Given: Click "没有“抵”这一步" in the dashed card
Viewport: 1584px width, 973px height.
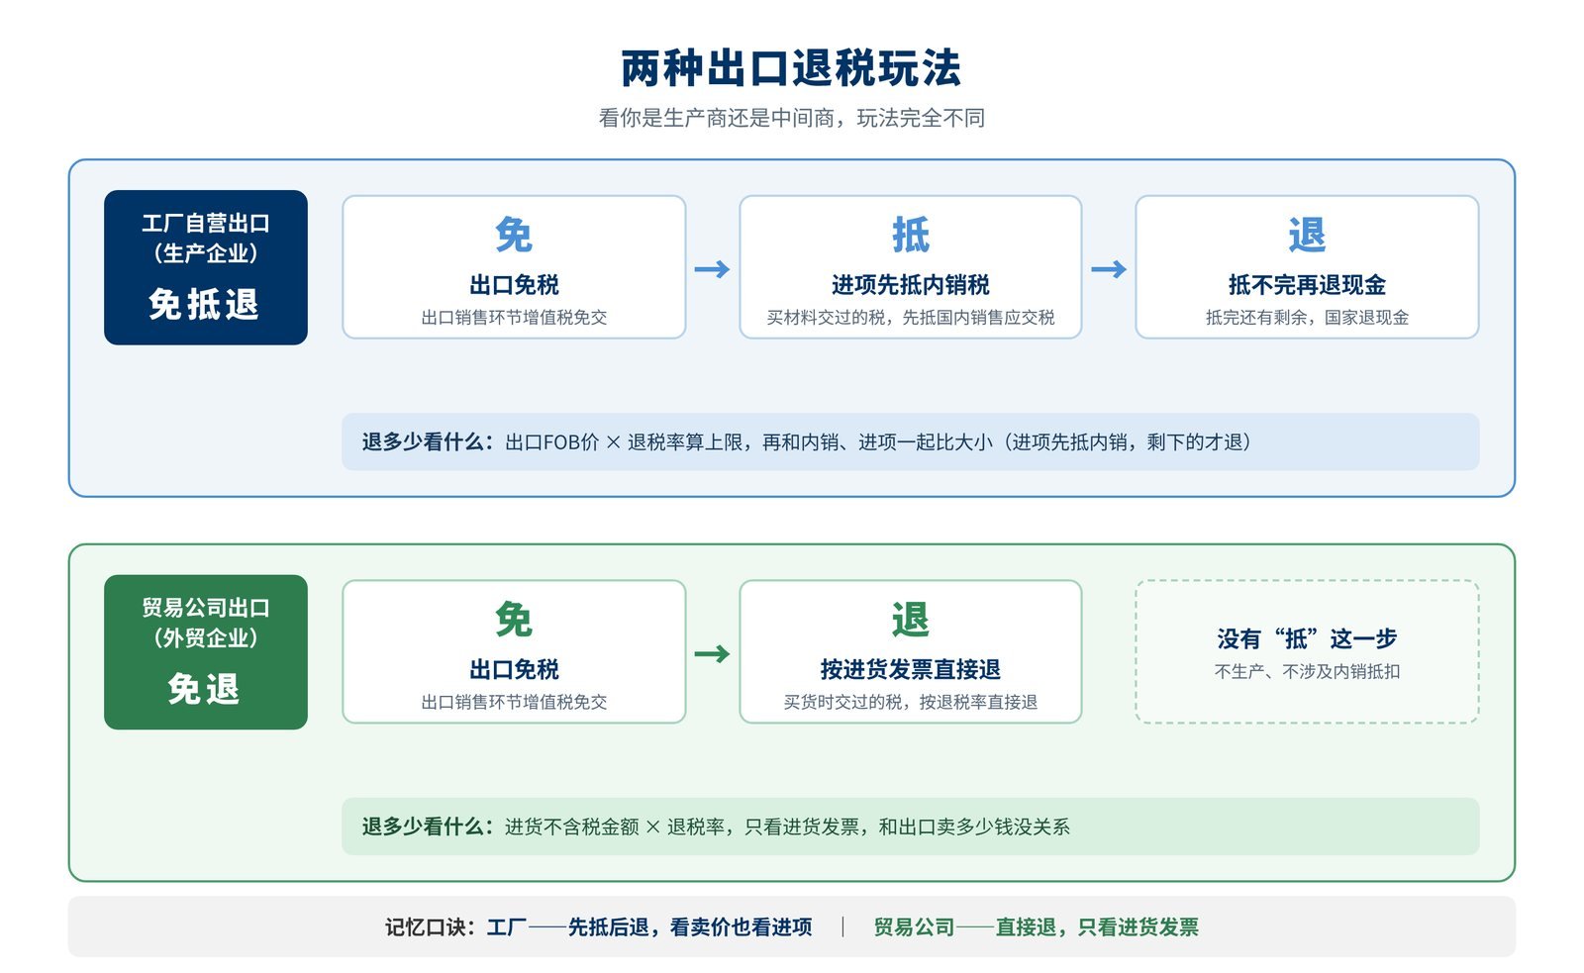Looking at the screenshot, I should (x=1307, y=638).
